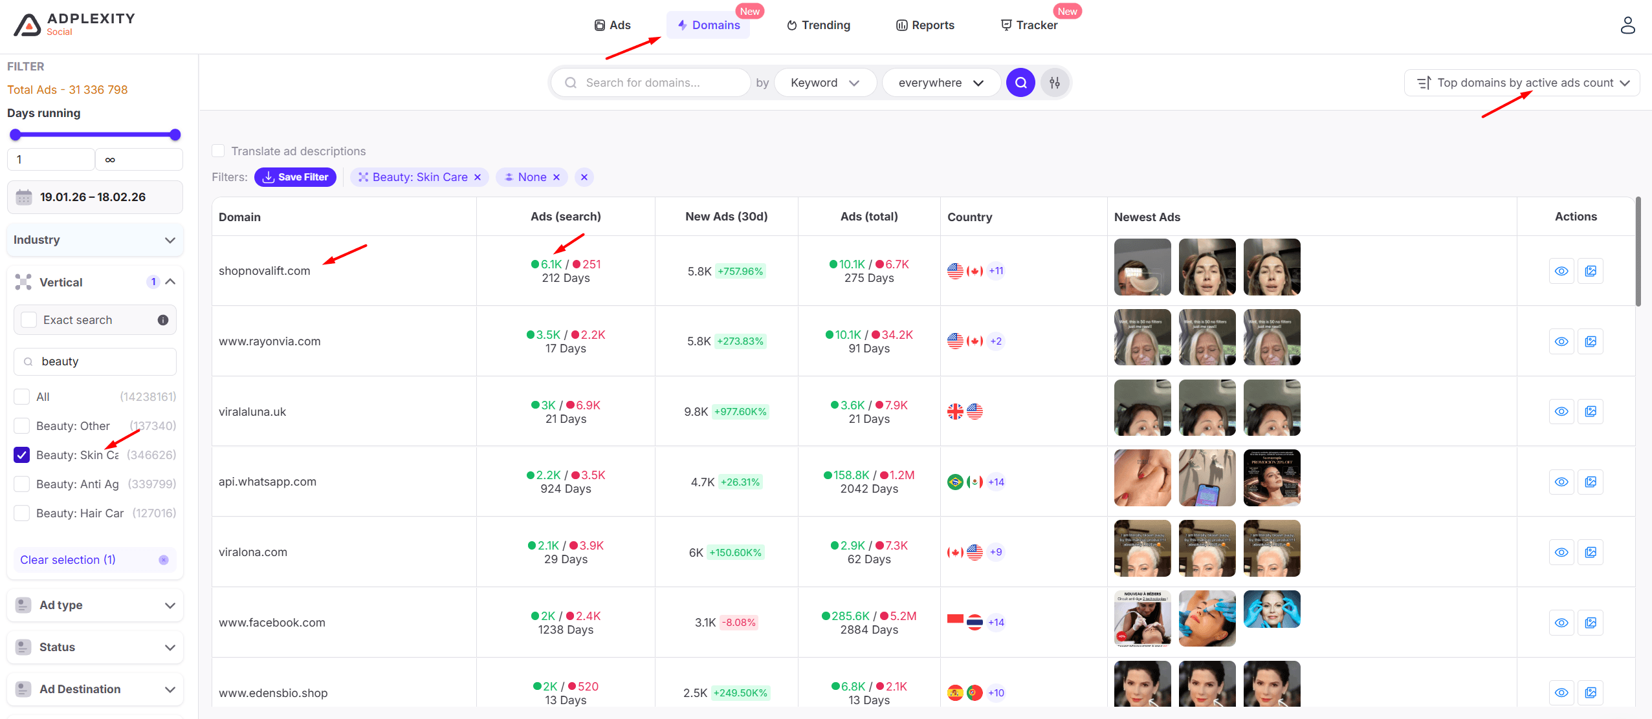Image resolution: width=1652 pixels, height=719 pixels.
Task: Click Exact search info icon
Action: [163, 320]
